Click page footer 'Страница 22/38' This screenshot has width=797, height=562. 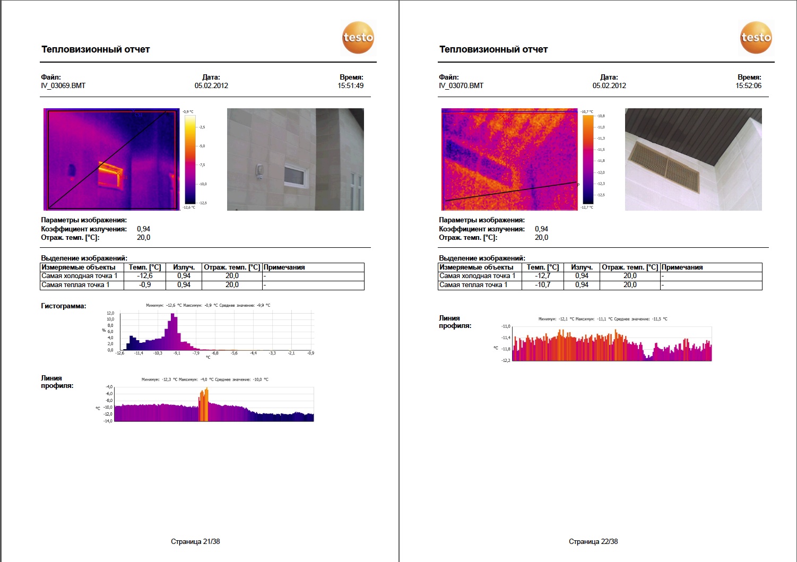pyautogui.click(x=593, y=542)
